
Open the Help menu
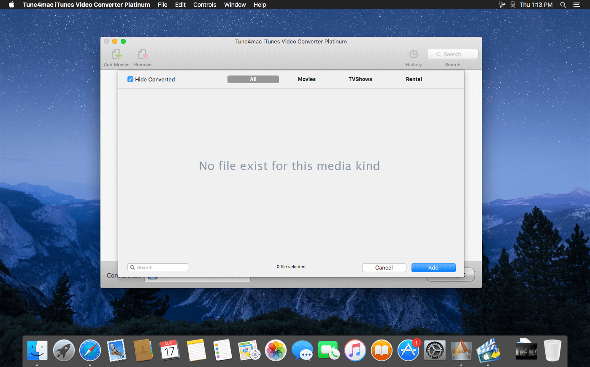click(260, 5)
